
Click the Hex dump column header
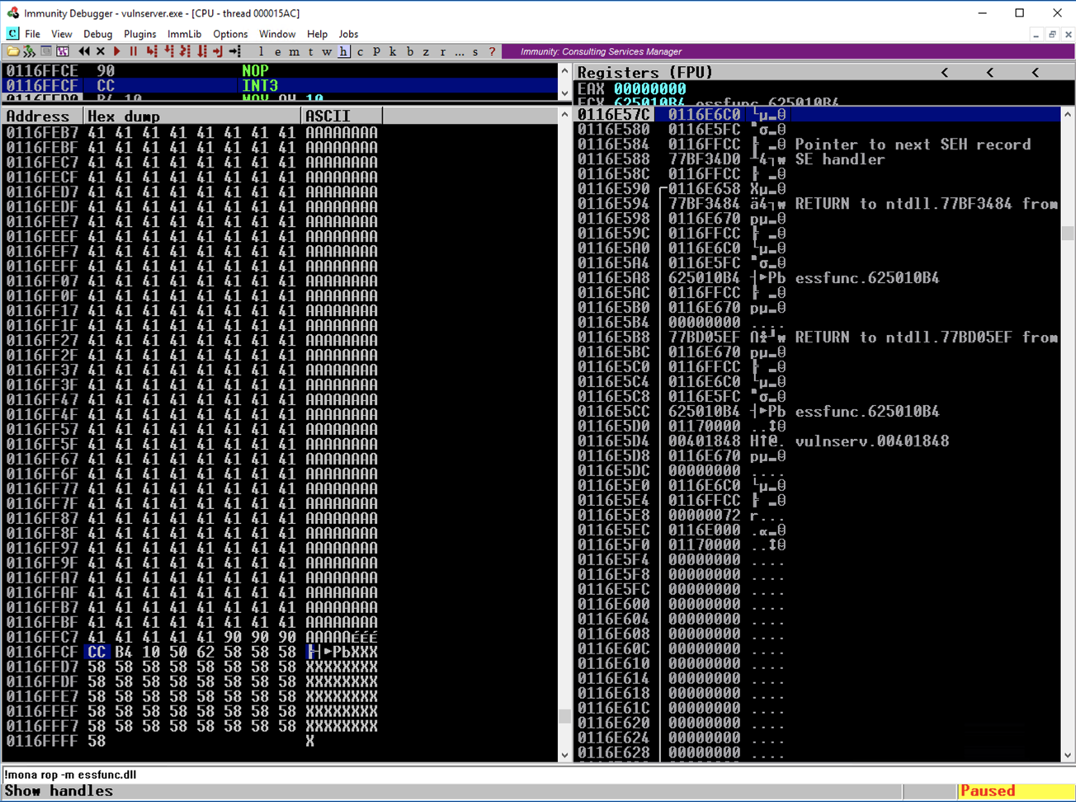pyautogui.click(x=192, y=116)
